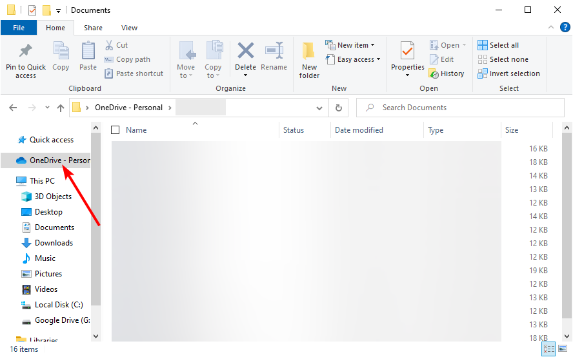This screenshot has width=573, height=357.
Task: Open Documents in navigation pane
Action: coord(48,227)
